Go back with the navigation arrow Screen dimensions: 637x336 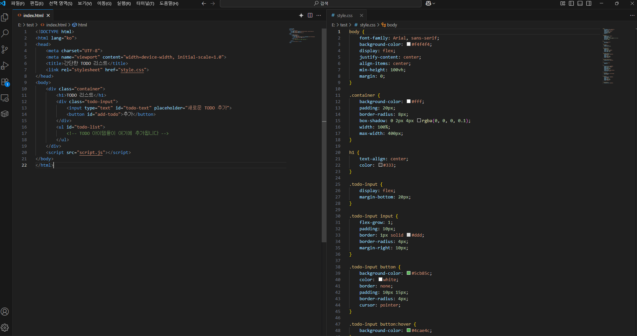click(x=204, y=3)
